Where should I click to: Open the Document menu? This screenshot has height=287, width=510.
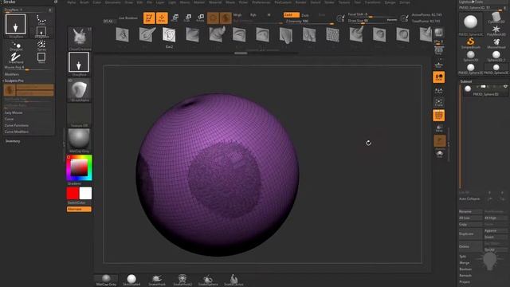[x=113, y=2]
